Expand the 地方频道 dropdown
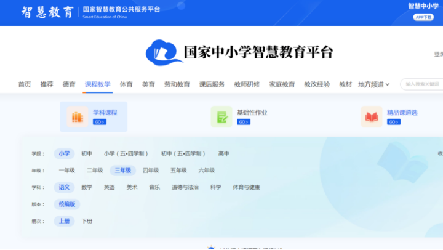The width and height of the screenshot is (443, 250). point(373,84)
